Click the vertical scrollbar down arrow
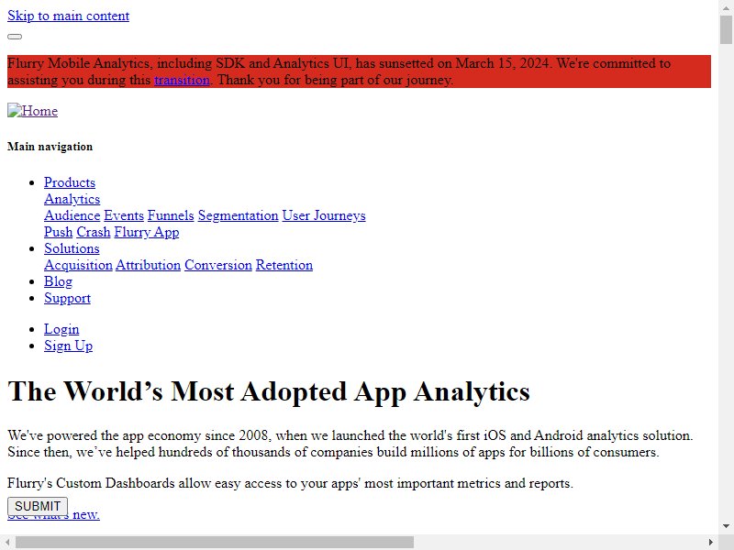The height and width of the screenshot is (550, 734). point(726,526)
